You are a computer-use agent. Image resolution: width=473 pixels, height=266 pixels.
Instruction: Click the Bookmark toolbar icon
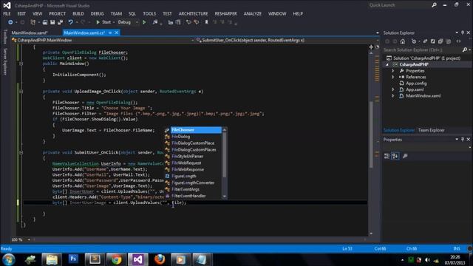coord(206,22)
